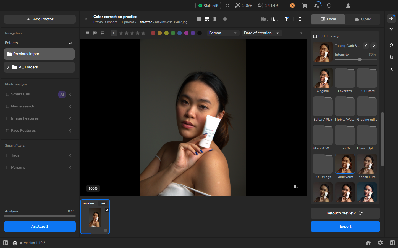Screen dimensions: 398x248
Task: Select the red color label swatch
Action: point(153,33)
